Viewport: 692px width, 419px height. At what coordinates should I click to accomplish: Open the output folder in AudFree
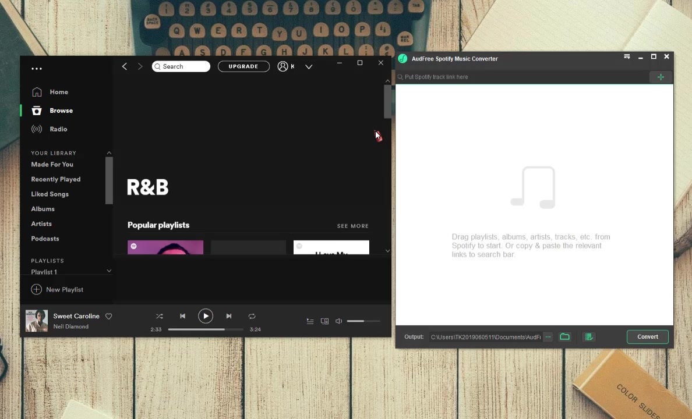564,336
